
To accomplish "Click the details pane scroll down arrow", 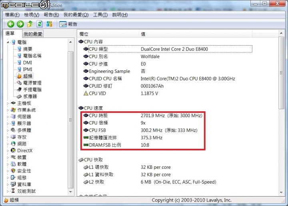I will (281, 192).
